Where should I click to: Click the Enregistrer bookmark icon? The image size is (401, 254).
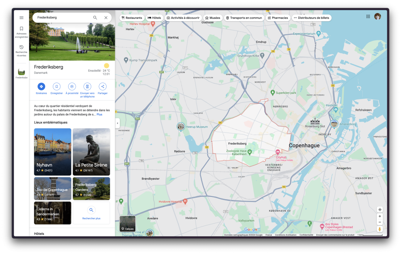pos(57,86)
